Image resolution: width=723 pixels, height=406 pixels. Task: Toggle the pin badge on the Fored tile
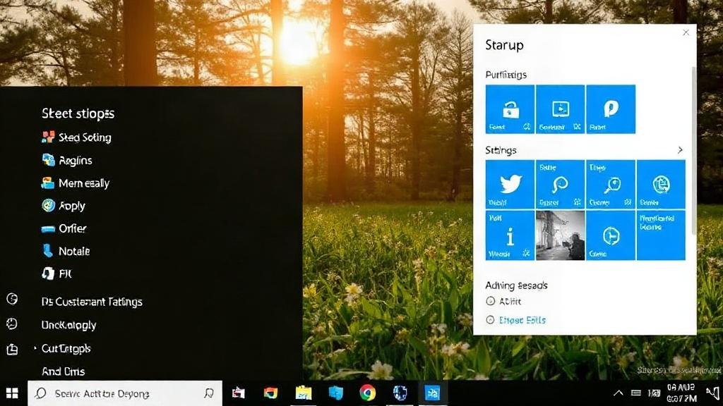(x=527, y=127)
